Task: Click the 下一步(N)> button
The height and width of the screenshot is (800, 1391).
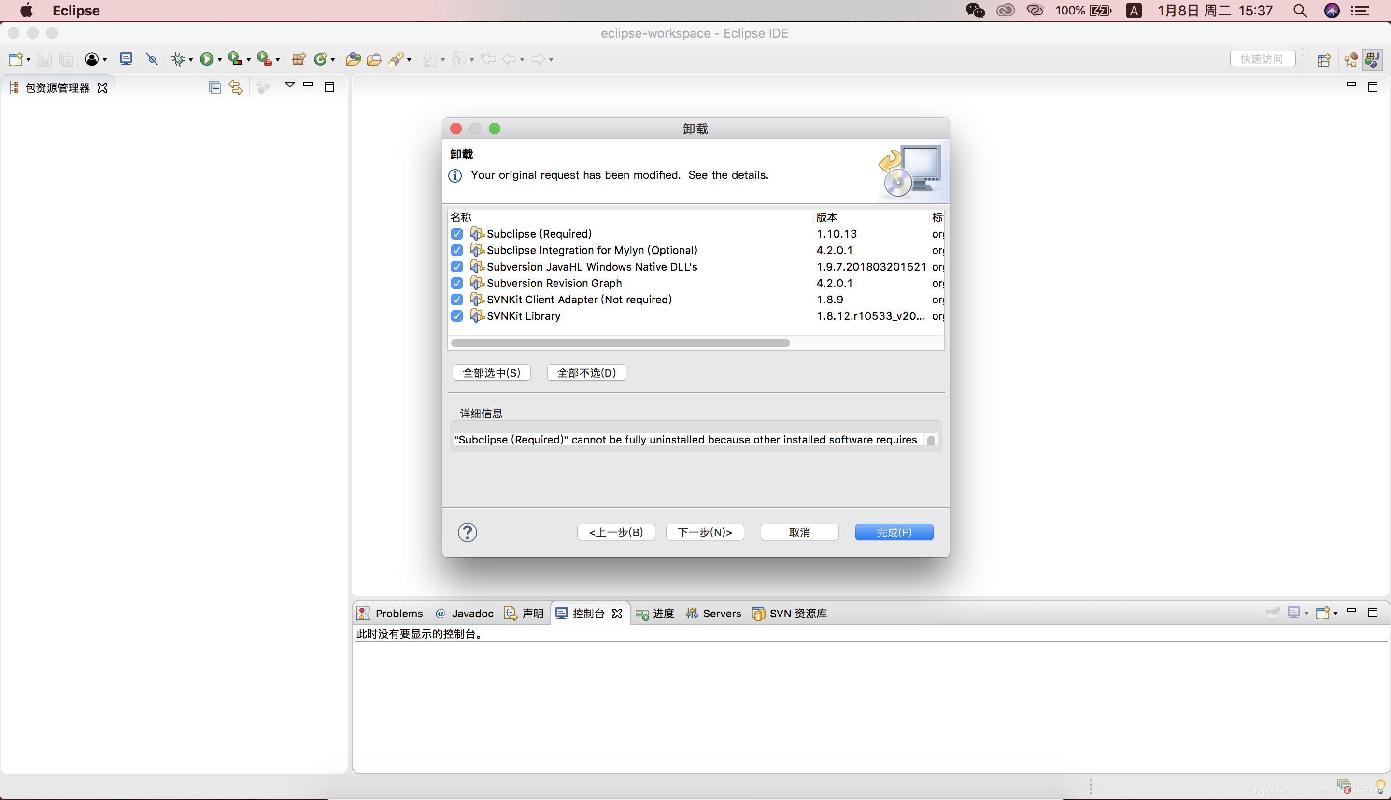Action: [x=705, y=532]
